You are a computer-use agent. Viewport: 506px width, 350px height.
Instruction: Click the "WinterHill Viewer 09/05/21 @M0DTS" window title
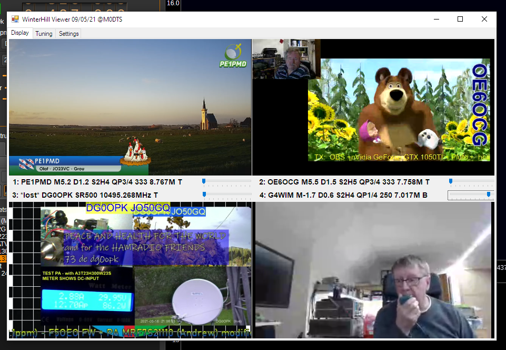[72, 20]
